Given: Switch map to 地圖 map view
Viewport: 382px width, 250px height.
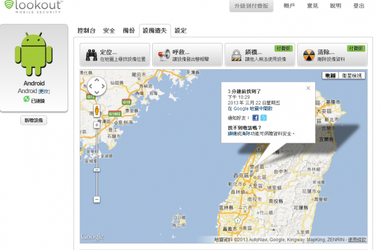Looking at the screenshot, I should click(x=330, y=76).
